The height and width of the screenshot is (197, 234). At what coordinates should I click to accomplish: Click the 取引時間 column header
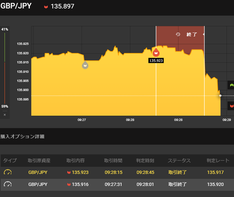pos(113,160)
